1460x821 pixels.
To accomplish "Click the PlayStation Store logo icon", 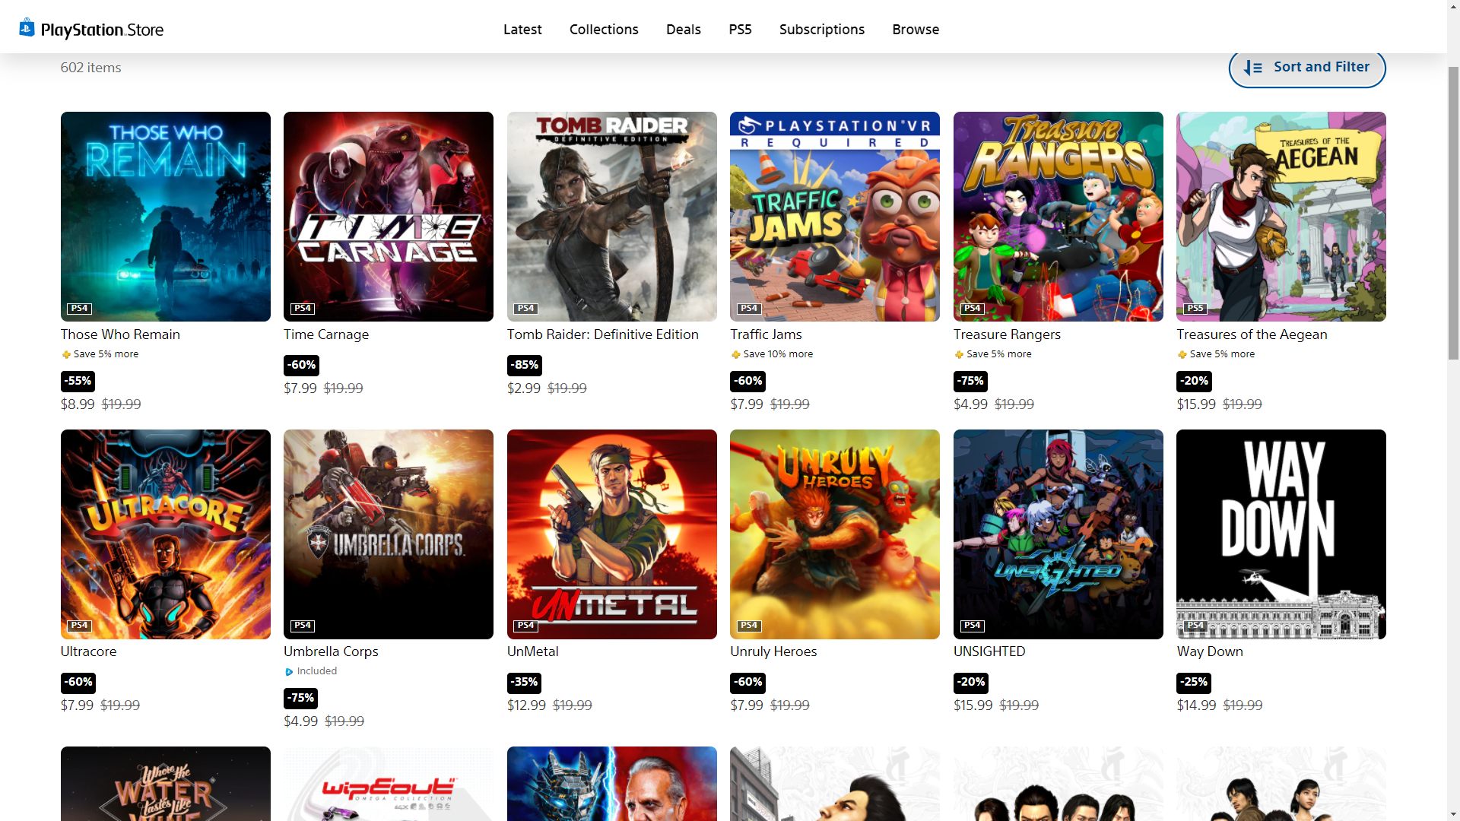I will 27,28.
